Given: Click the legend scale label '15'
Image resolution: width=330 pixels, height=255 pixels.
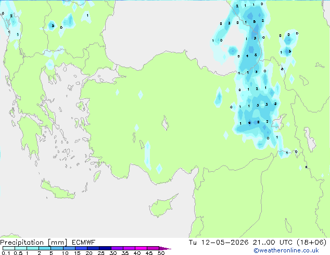Looking at the screenshot, I should 77,253.
